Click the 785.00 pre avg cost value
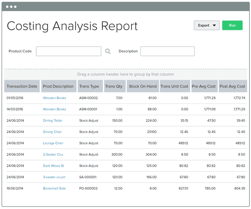The height and width of the screenshot is (209, 251). click(210, 188)
